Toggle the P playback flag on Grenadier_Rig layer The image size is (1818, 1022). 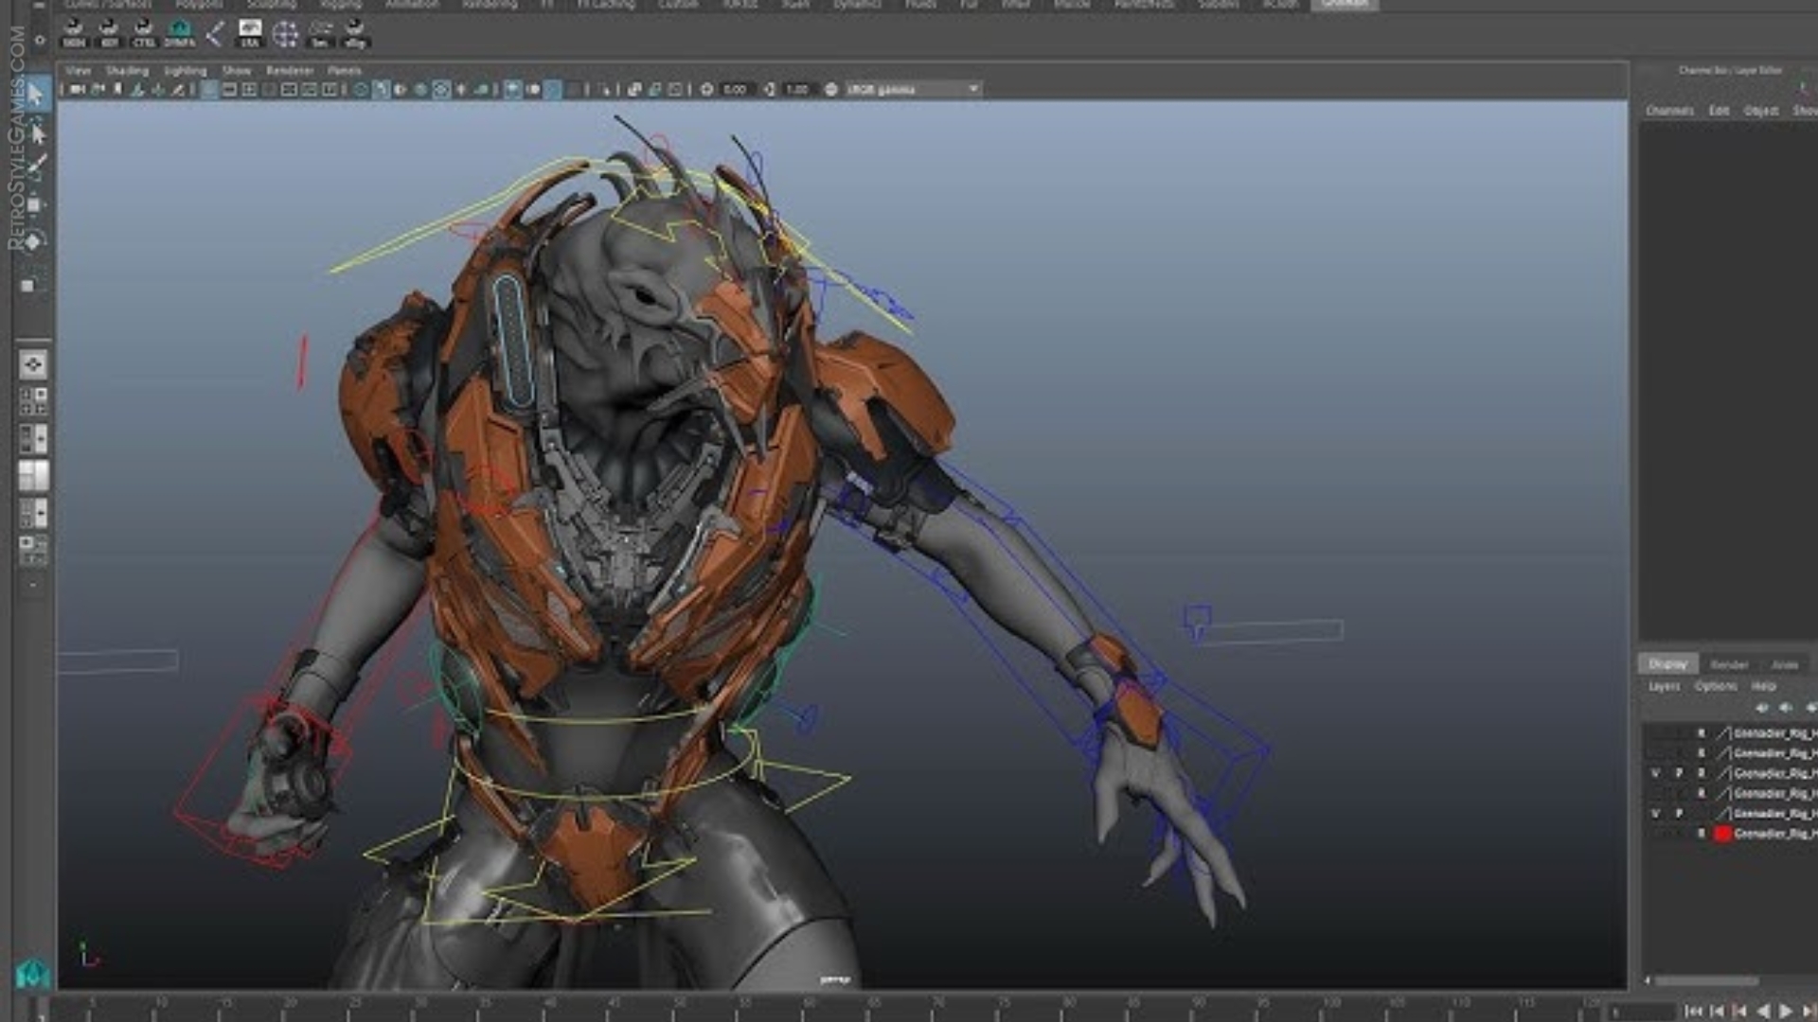1681,773
